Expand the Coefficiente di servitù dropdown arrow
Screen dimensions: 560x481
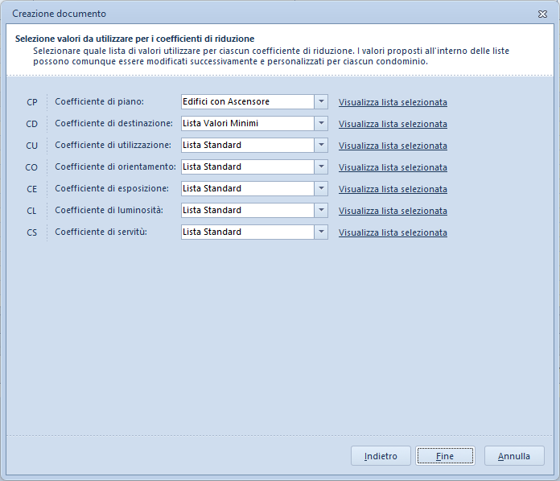coord(321,232)
